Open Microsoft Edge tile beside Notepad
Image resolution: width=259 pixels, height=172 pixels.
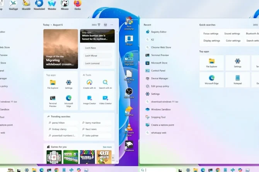(211, 80)
